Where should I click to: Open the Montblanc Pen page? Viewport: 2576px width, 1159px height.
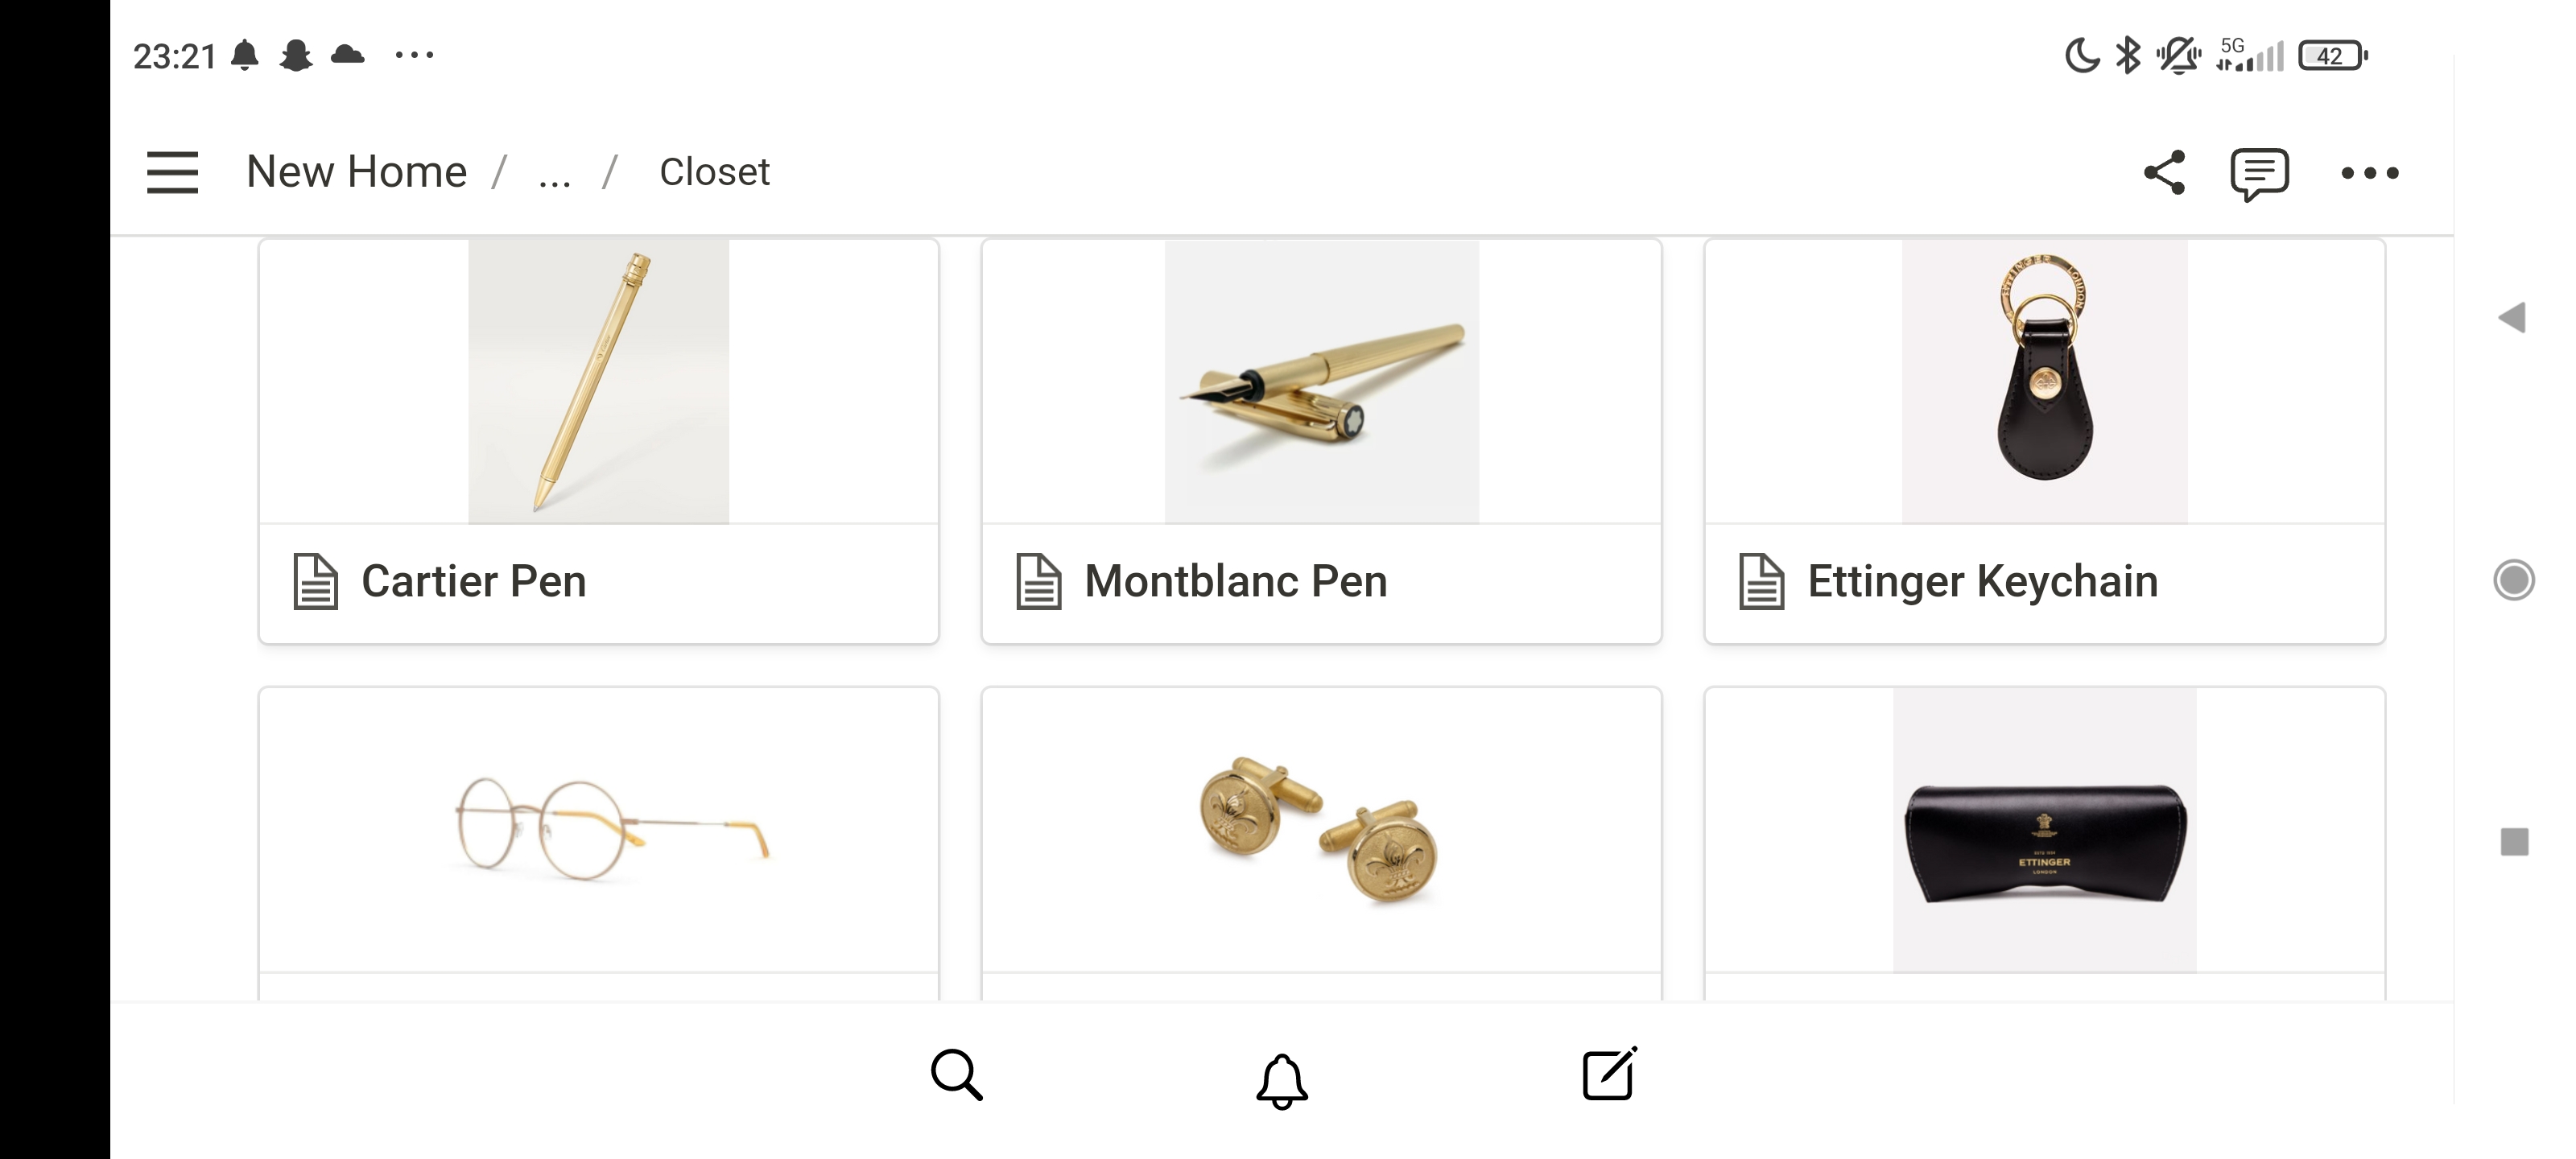[1235, 581]
